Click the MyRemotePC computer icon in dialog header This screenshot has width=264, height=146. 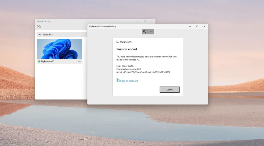pyautogui.click(x=118, y=42)
